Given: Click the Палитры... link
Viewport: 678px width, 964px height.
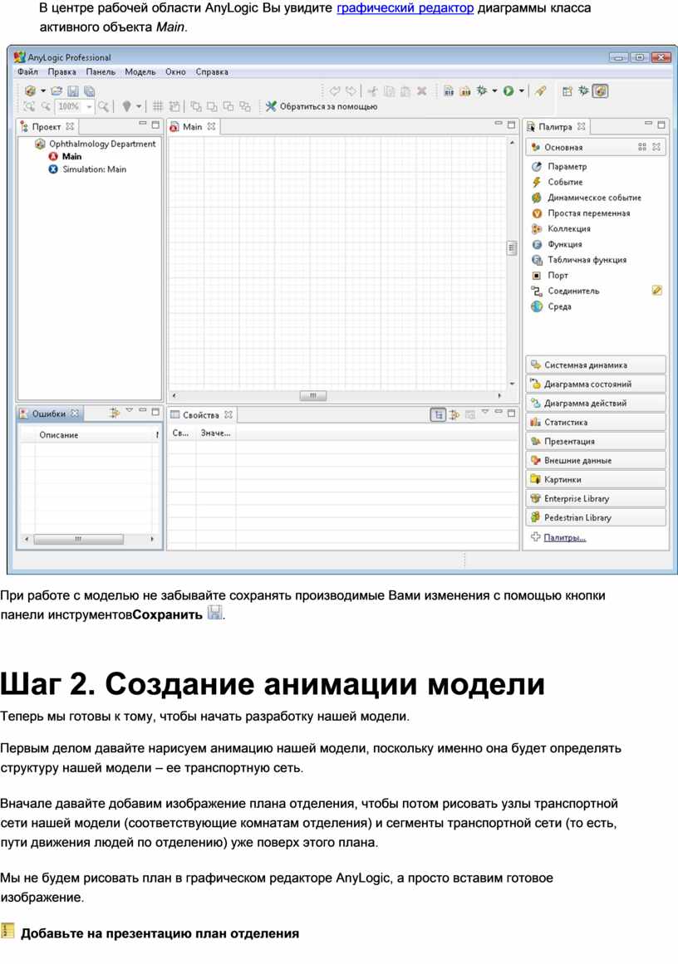Looking at the screenshot, I should point(564,537).
